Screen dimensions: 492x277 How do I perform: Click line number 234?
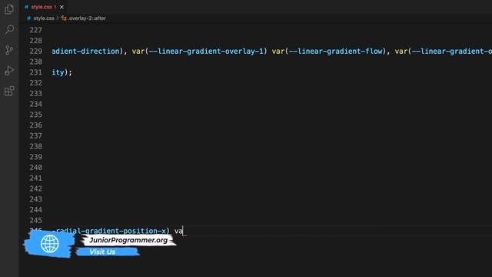pyautogui.click(x=36, y=104)
